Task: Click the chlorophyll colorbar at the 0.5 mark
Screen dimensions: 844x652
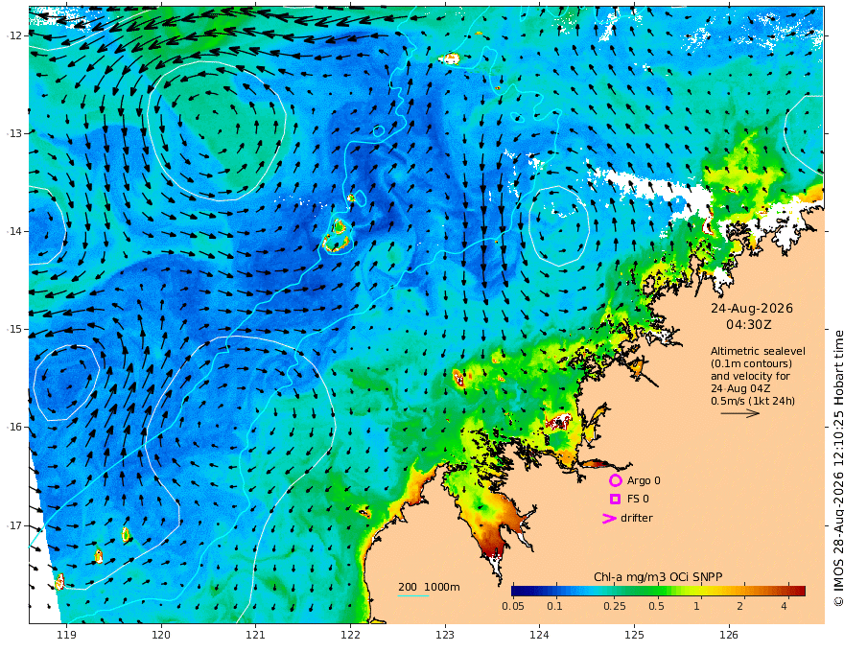Action: (656, 591)
